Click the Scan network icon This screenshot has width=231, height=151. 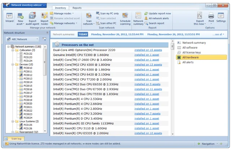(89, 15)
